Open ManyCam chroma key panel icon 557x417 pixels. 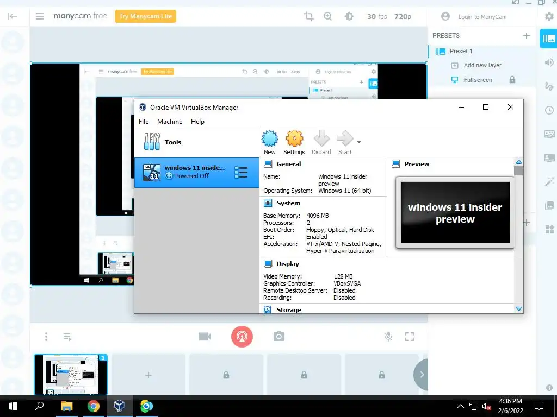pos(549,134)
